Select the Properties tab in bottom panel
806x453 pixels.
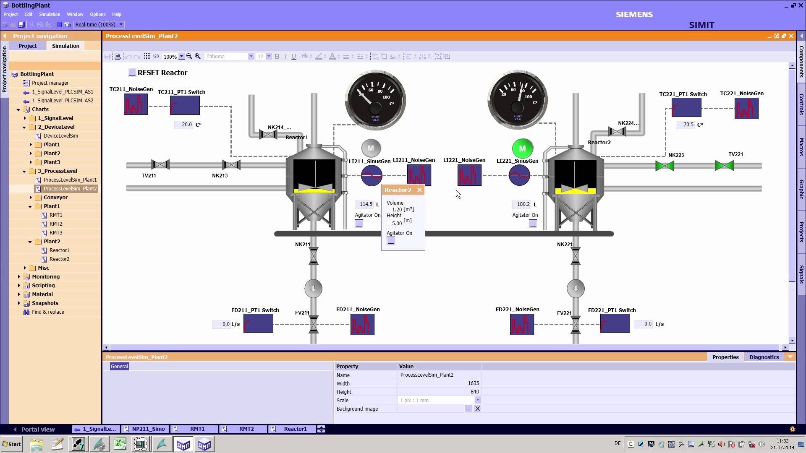pyautogui.click(x=726, y=357)
